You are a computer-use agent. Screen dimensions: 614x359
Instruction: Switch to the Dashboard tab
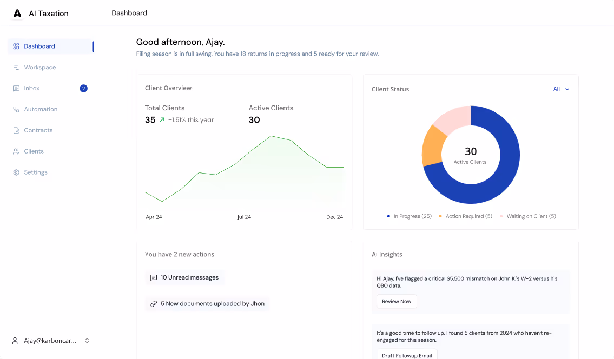click(39, 46)
